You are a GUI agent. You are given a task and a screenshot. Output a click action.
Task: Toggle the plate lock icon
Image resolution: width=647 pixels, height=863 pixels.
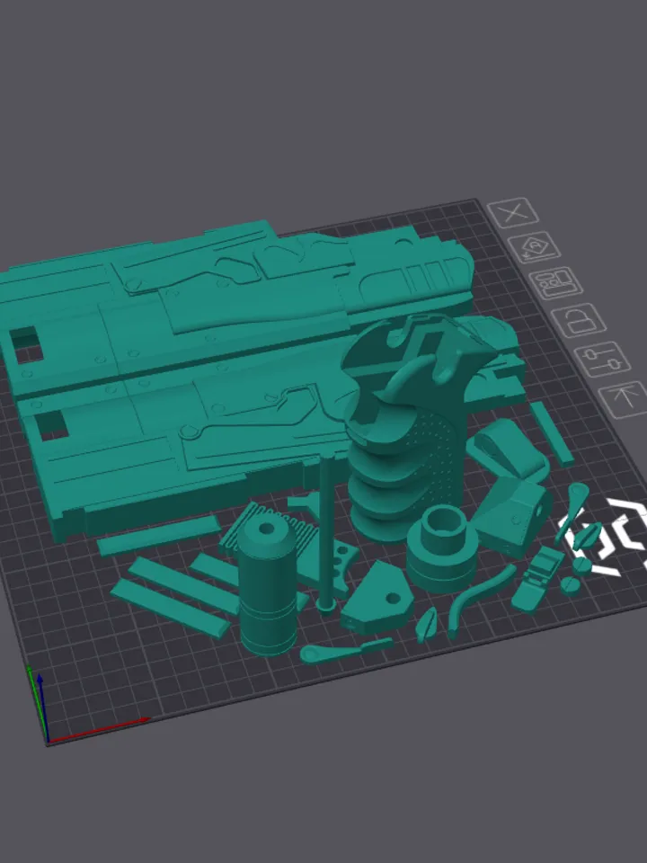(x=577, y=319)
